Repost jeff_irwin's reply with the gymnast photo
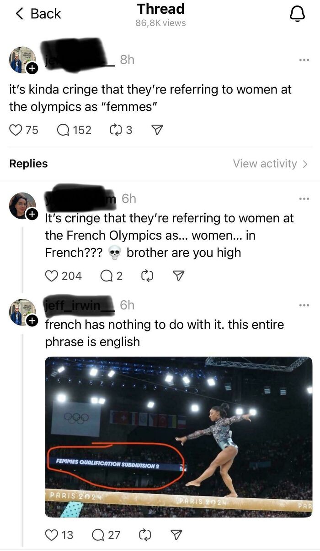Image resolution: width=320 pixels, height=551 pixels. [146, 534]
